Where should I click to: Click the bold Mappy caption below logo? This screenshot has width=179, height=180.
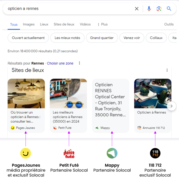click(112, 165)
